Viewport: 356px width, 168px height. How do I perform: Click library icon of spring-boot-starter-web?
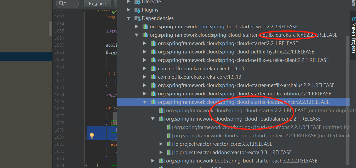(x=145, y=26)
